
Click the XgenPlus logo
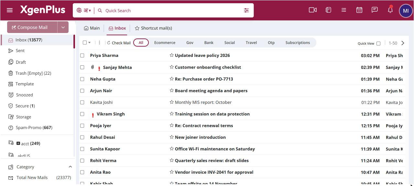pyautogui.click(x=43, y=10)
